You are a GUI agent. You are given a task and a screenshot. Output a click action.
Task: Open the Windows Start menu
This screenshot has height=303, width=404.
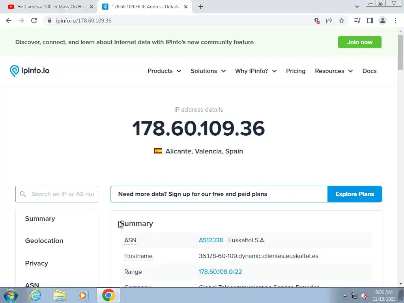pyautogui.click(x=10, y=295)
